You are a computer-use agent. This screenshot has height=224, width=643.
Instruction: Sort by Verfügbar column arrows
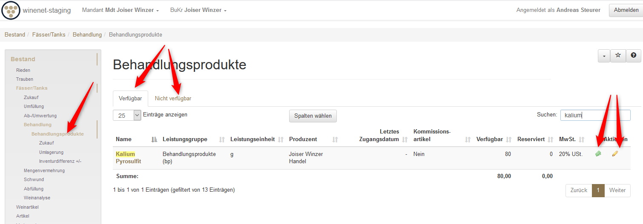tap(508, 139)
